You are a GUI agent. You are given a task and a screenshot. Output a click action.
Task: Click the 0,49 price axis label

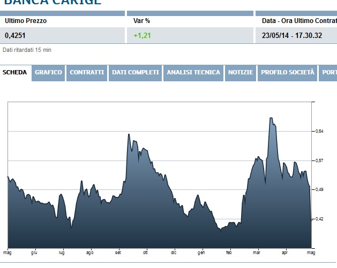[x=319, y=189]
